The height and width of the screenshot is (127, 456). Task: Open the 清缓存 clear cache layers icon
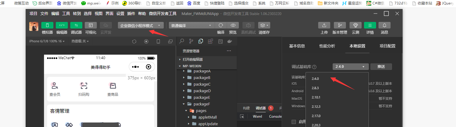[x=264, y=26]
